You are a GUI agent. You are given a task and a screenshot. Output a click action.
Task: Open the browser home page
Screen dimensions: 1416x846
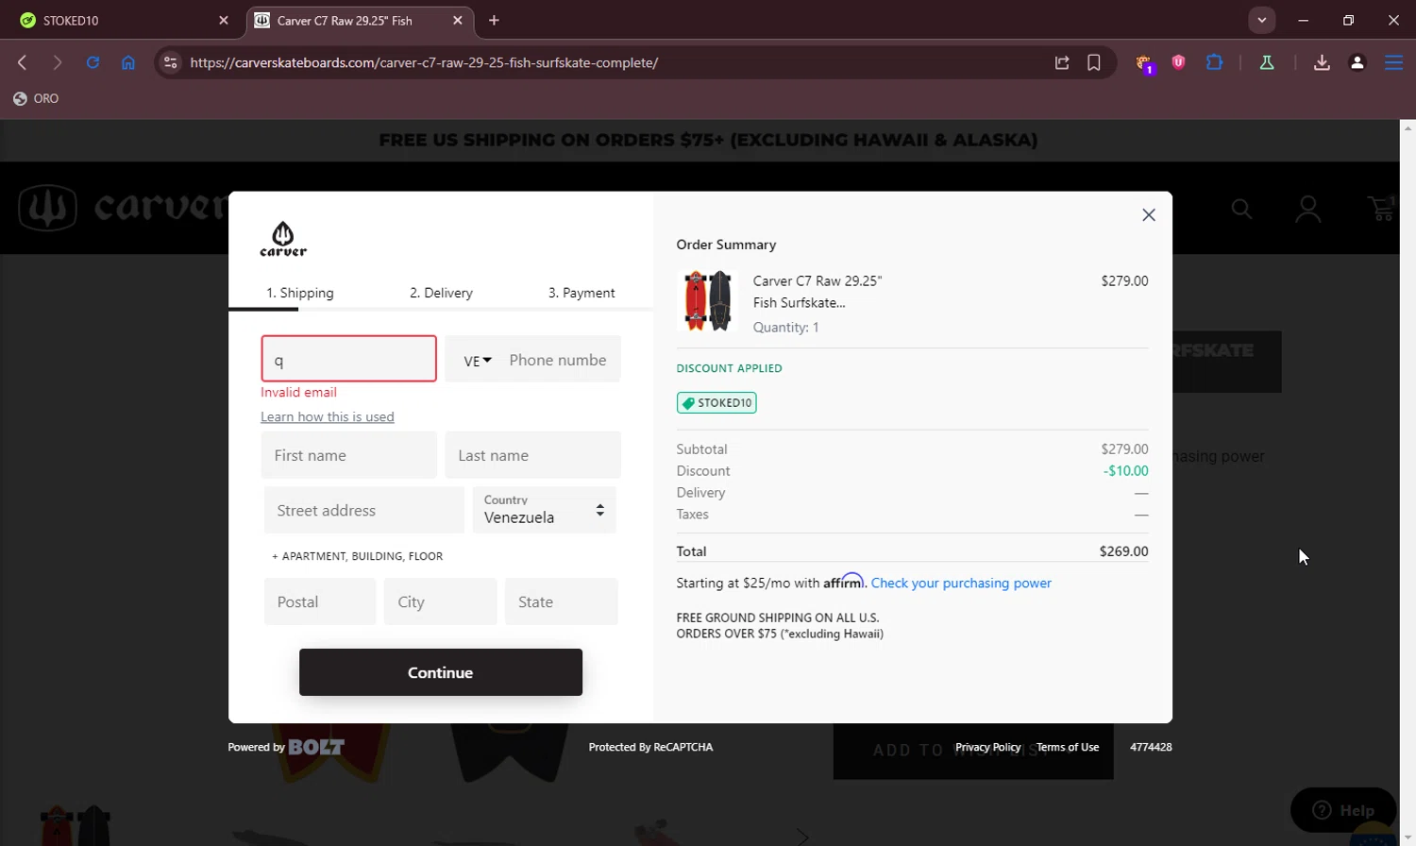click(x=128, y=62)
